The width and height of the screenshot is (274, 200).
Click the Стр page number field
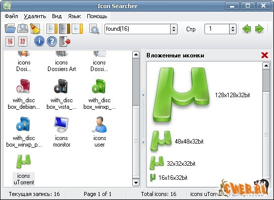coord(217,29)
